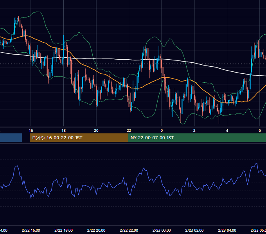Click the 2/22 16:00 date label
Viewport: 266px width, 234px height.
click(x=31, y=230)
